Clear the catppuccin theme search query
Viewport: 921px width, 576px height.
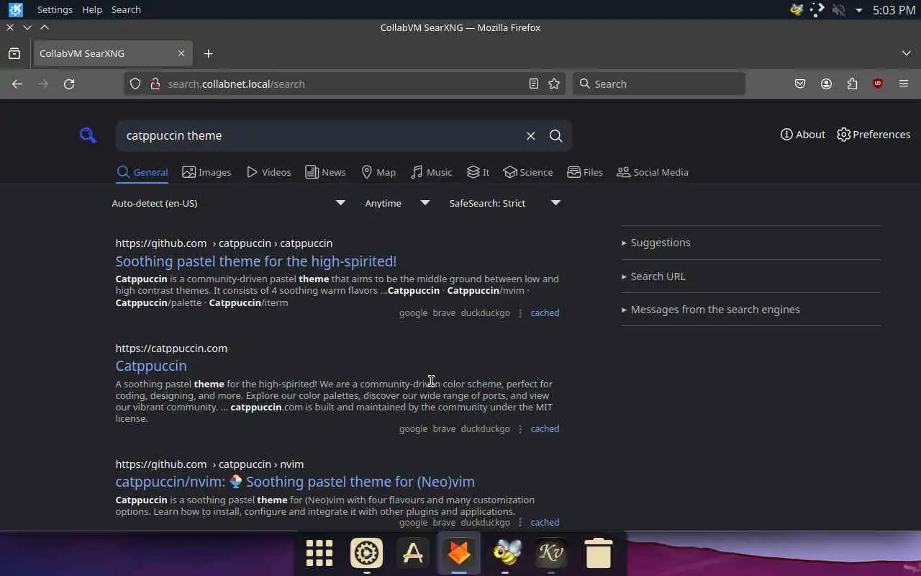[530, 135]
